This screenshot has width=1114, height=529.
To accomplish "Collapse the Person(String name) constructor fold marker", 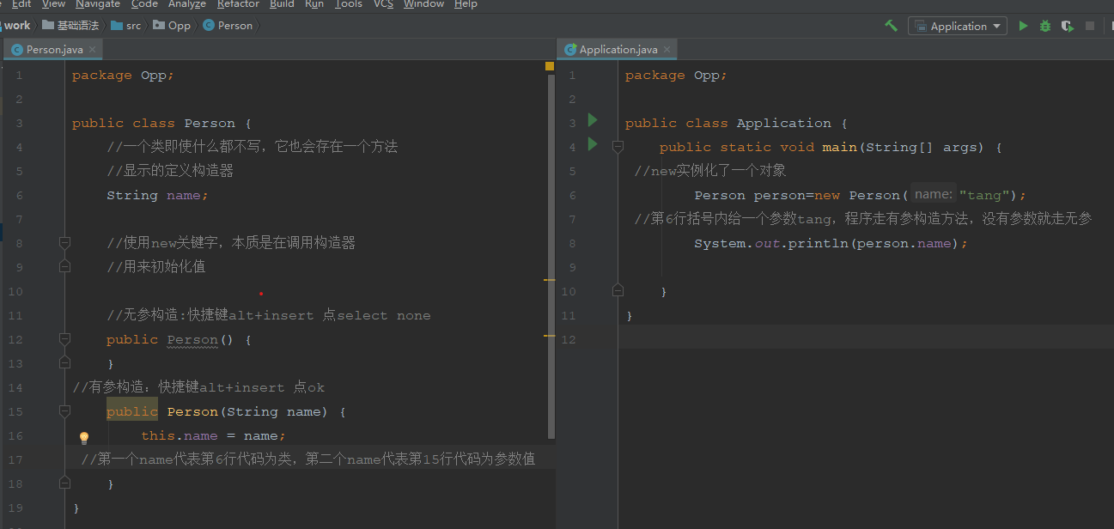I will pos(64,412).
